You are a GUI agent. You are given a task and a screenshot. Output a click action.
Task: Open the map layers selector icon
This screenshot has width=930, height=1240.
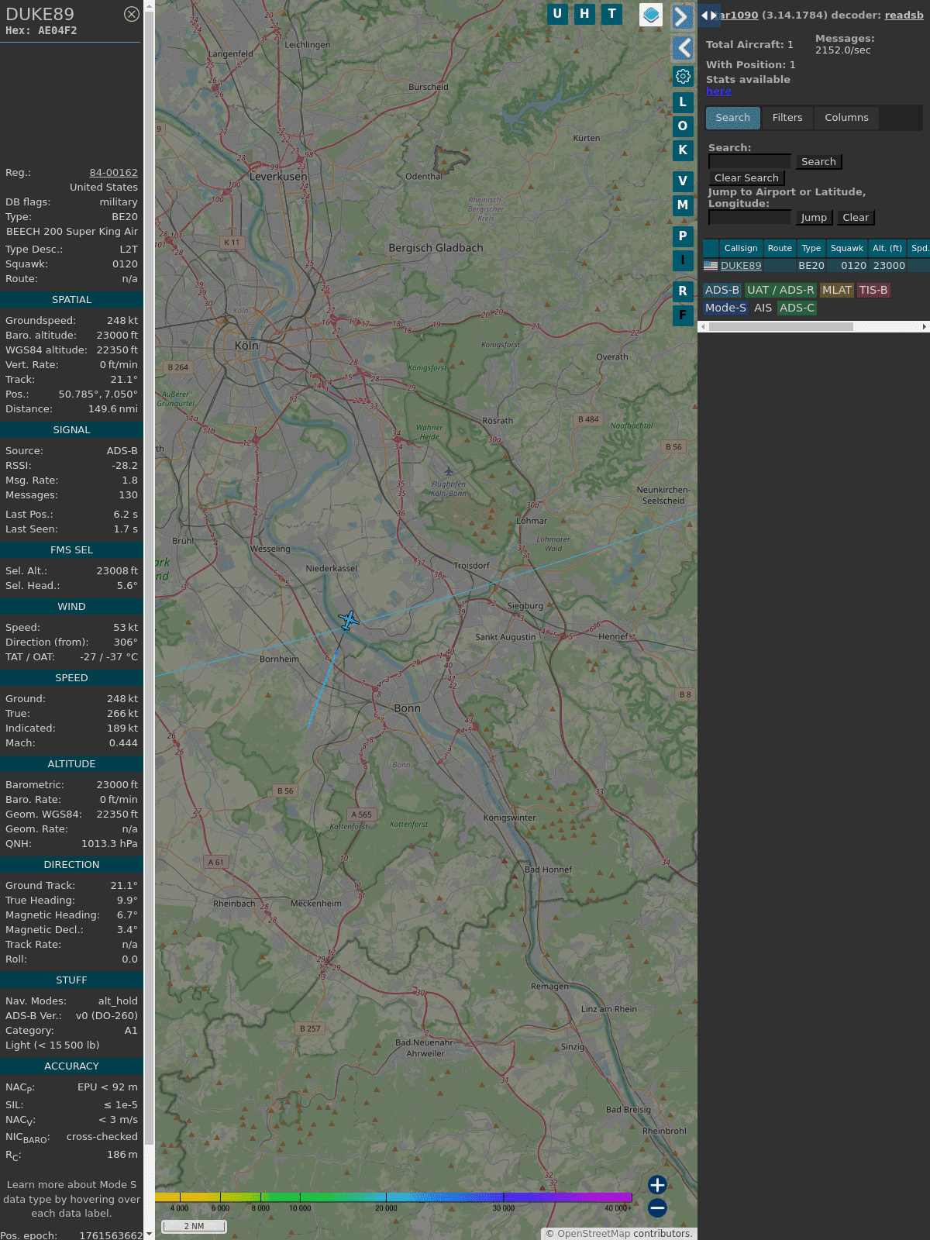coord(651,15)
